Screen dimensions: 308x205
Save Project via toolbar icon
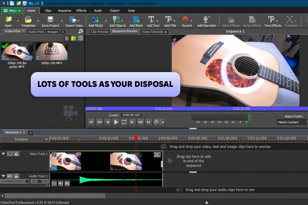point(50,21)
